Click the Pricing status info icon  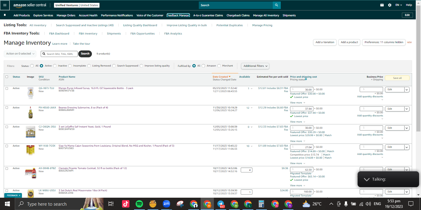pos(306,79)
